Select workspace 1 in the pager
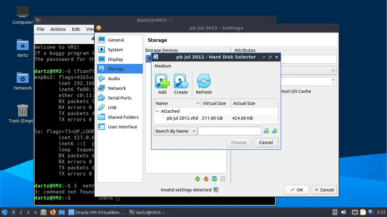The image size is (387, 217). [13, 212]
